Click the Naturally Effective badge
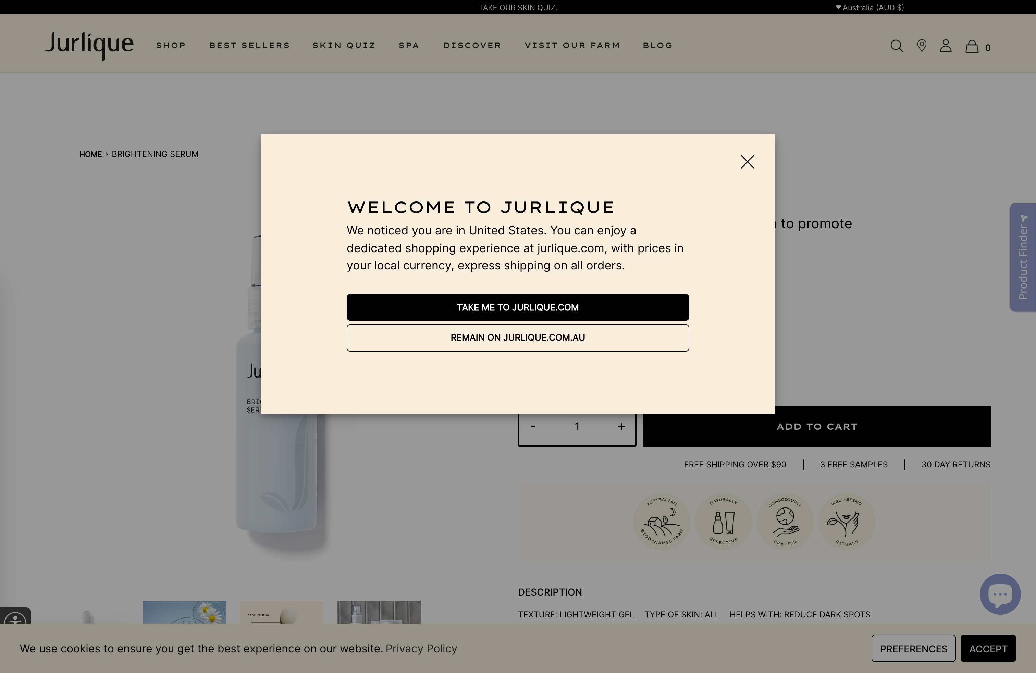Screen dimensions: 1036x673 pyautogui.click(x=724, y=522)
